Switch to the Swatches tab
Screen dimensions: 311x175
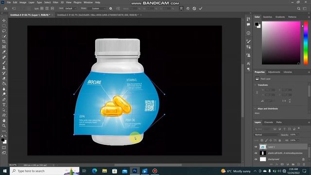click(x=267, y=17)
